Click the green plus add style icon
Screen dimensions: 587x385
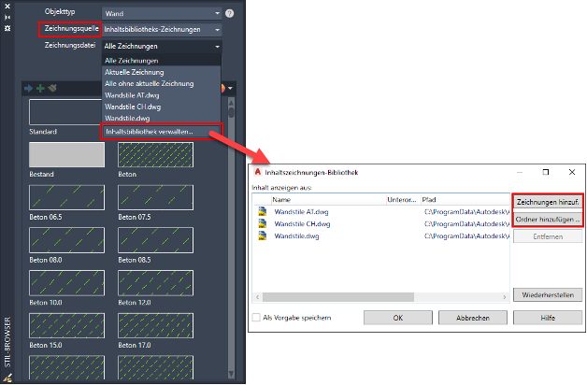40,89
